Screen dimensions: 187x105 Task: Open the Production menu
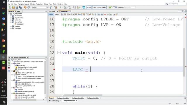[x=39, y=4]
